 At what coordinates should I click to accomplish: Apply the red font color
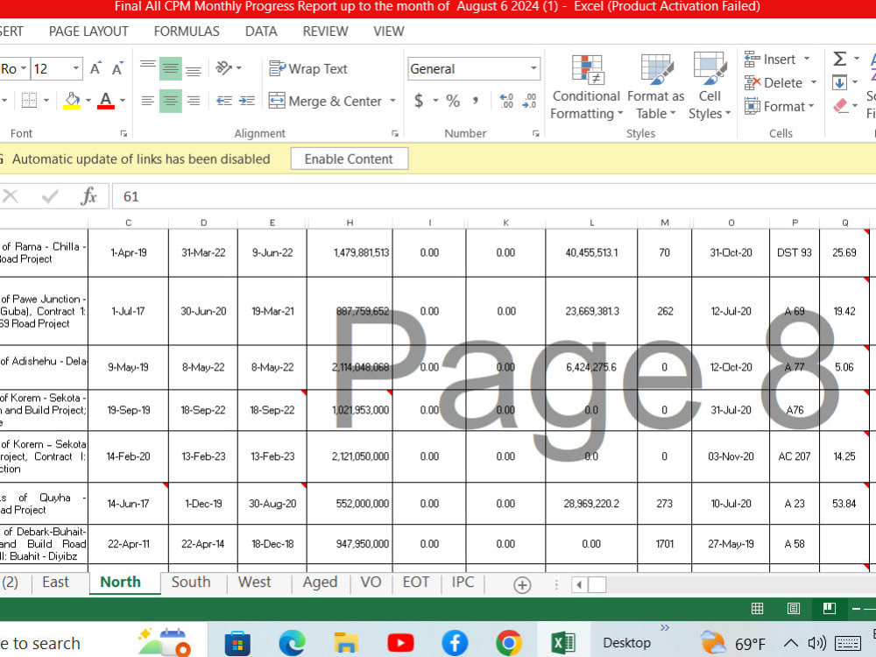click(106, 101)
